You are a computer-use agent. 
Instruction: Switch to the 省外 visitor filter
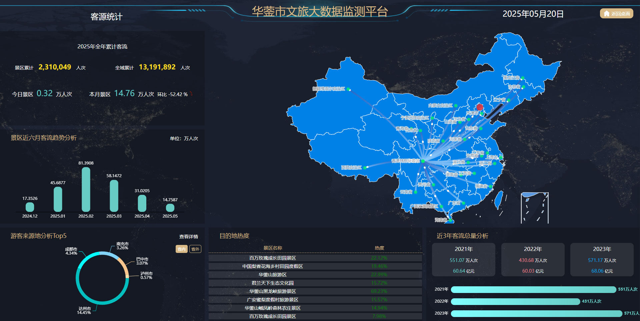pyautogui.click(x=195, y=249)
